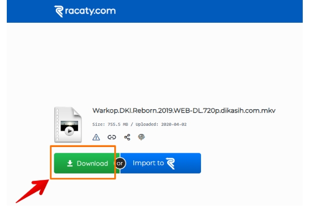Click the green Download button
Viewport: 310px width, 206px height.
click(x=87, y=163)
